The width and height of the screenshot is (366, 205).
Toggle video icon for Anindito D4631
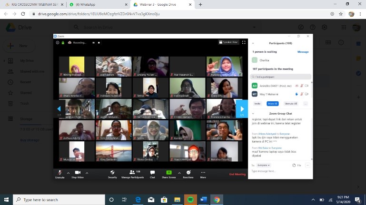(x=307, y=86)
